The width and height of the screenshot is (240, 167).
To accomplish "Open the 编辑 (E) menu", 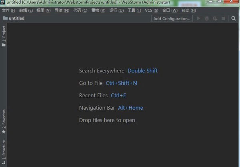I will click(x=26, y=10).
